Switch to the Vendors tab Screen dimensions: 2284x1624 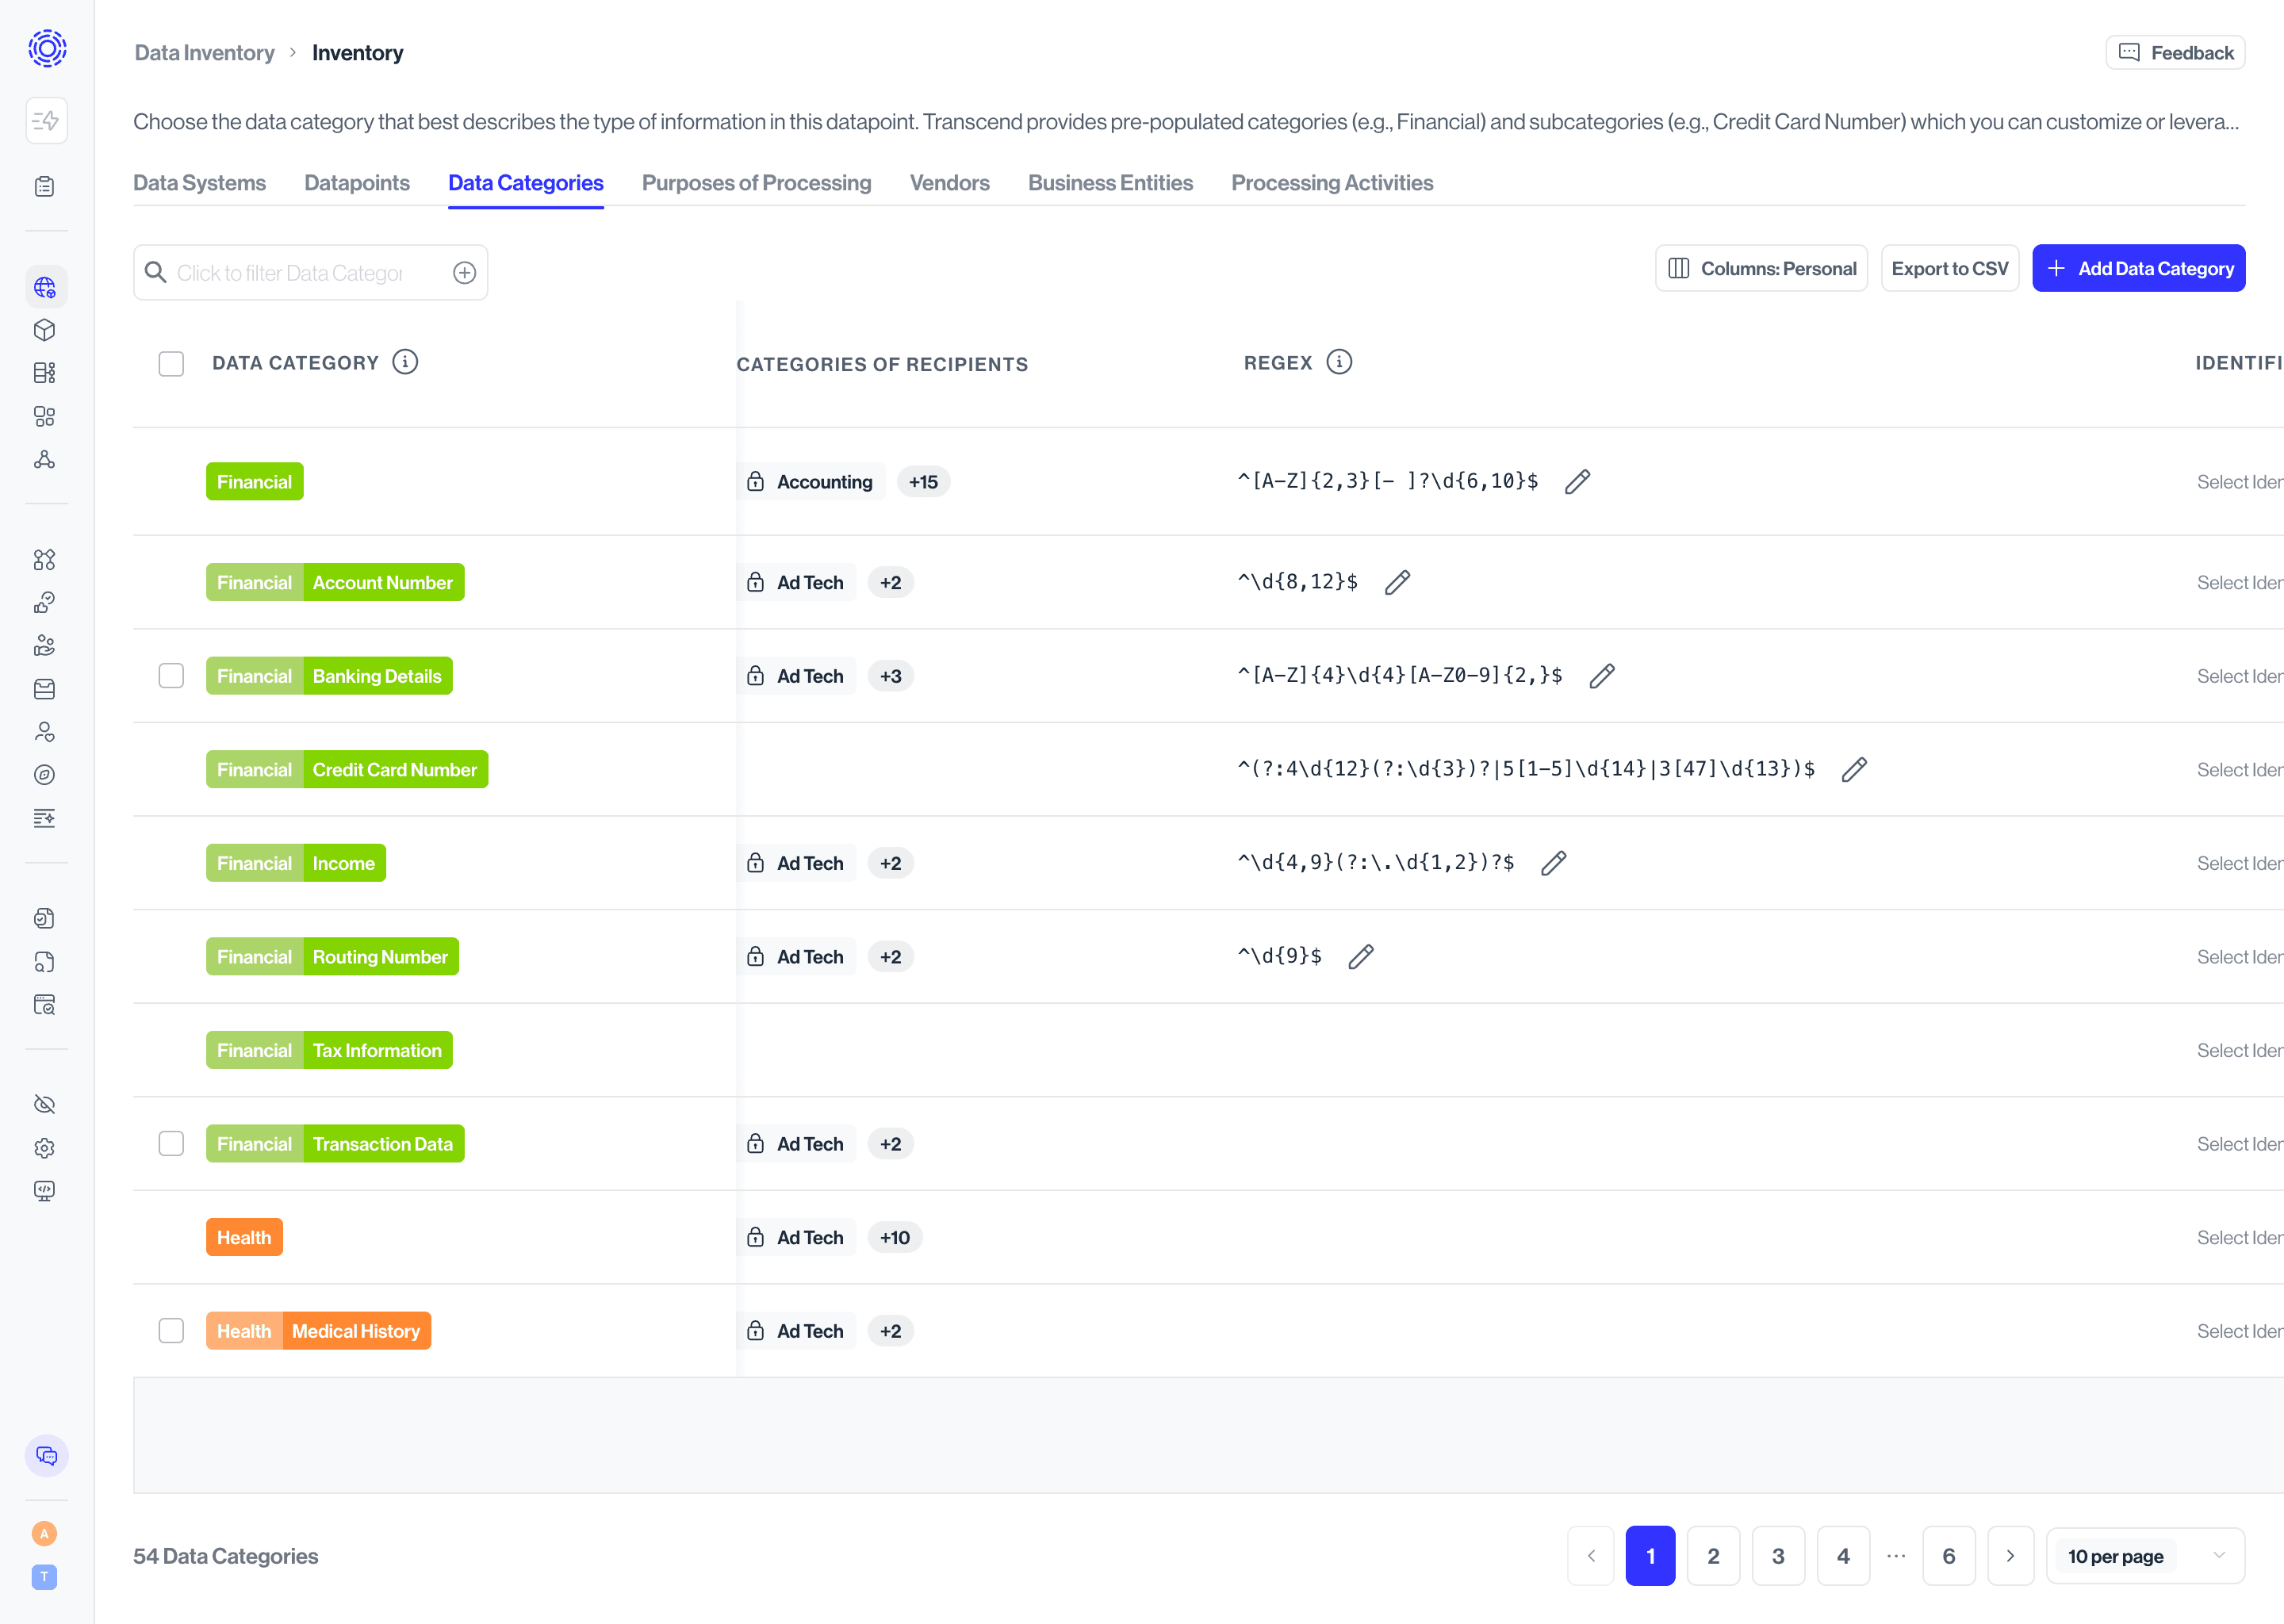tap(949, 183)
